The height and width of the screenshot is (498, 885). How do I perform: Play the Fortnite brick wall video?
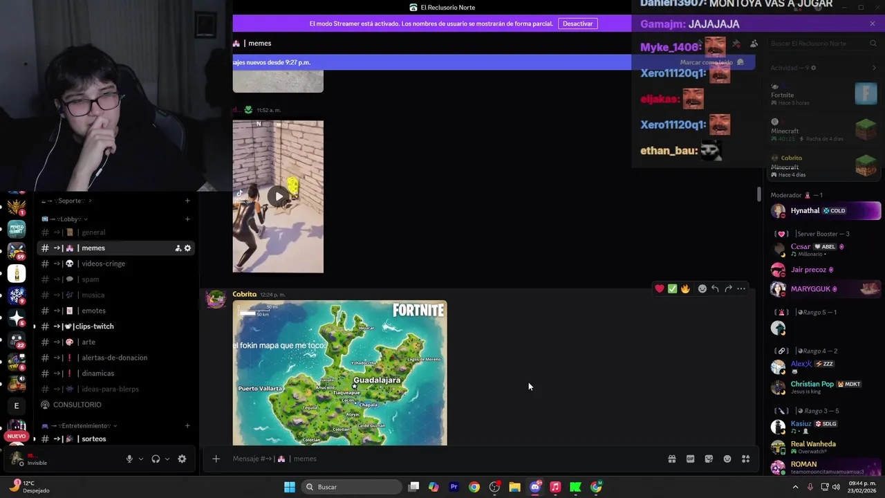[x=278, y=196]
